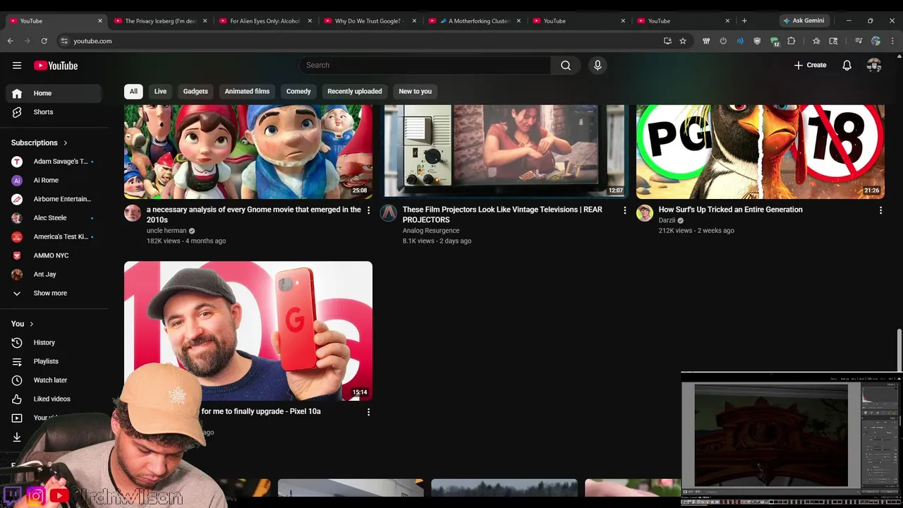The height and width of the screenshot is (508, 903).
Task: Switch to the For Alien Eyes Only tab
Action: click(x=265, y=21)
